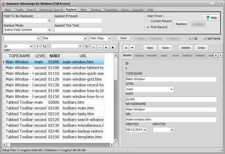
Task: Click the TOPICNAME field with Main Window
Action: click(x=171, y=79)
